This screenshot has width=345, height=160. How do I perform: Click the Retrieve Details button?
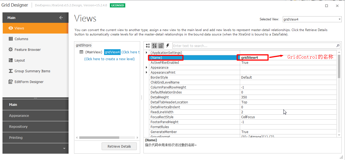click(x=119, y=146)
